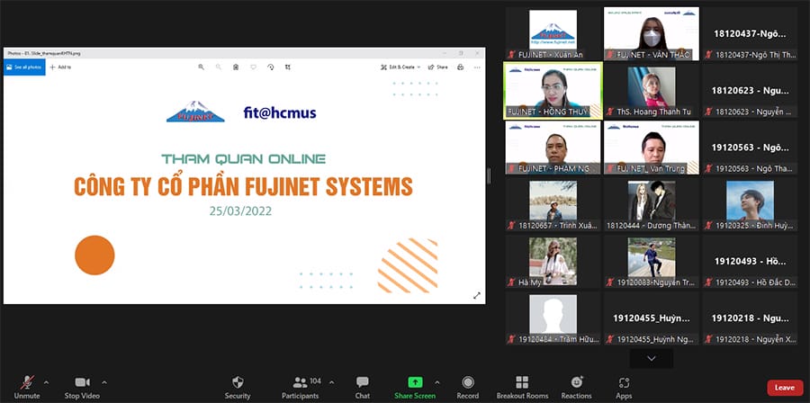Select the 19120218 - Nguyễn X participant tile
Viewport: 810px width, 403px height.
click(x=750, y=318)
